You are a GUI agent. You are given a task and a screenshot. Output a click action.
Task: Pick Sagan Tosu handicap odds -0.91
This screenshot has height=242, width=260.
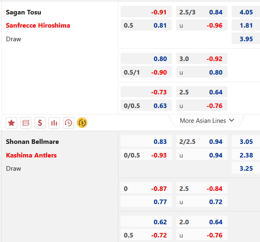(146, 12)
